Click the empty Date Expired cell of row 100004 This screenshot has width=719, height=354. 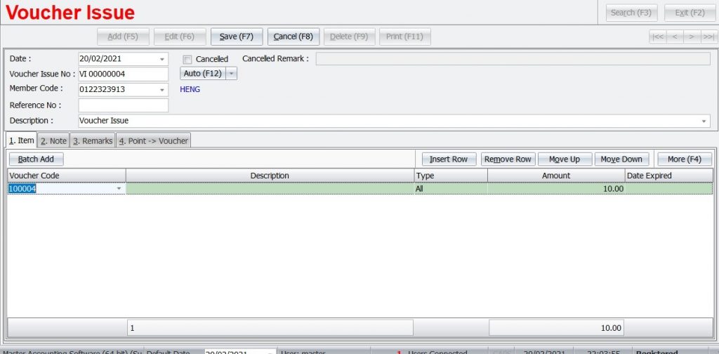tap(669, 188)
